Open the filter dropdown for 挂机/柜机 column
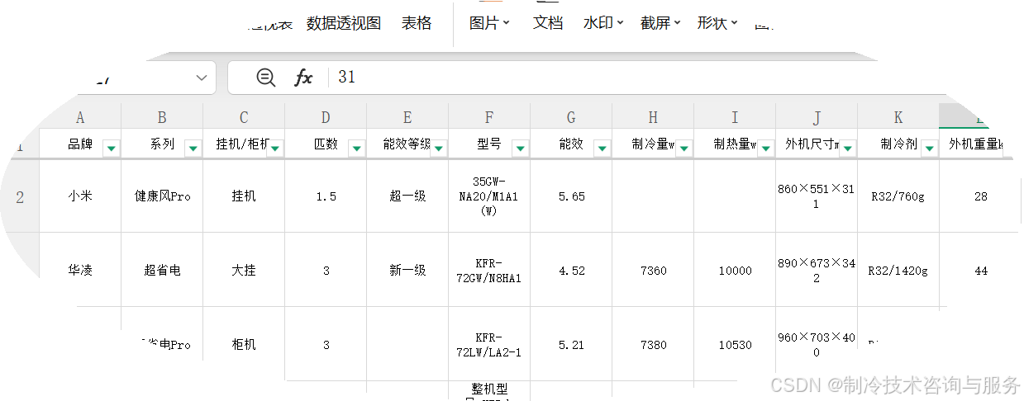The image size is (1024, 401). click(275, 148)
